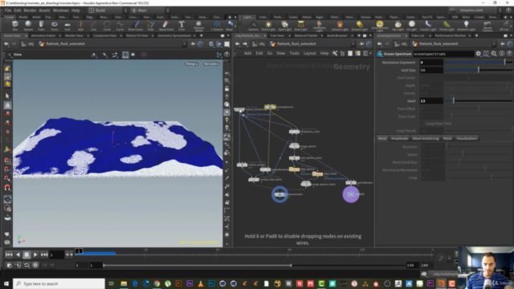The height and width of the screenshot is (289, 514).
Task: Activate the Select tool in viewport toolbar
Action: 7,96
